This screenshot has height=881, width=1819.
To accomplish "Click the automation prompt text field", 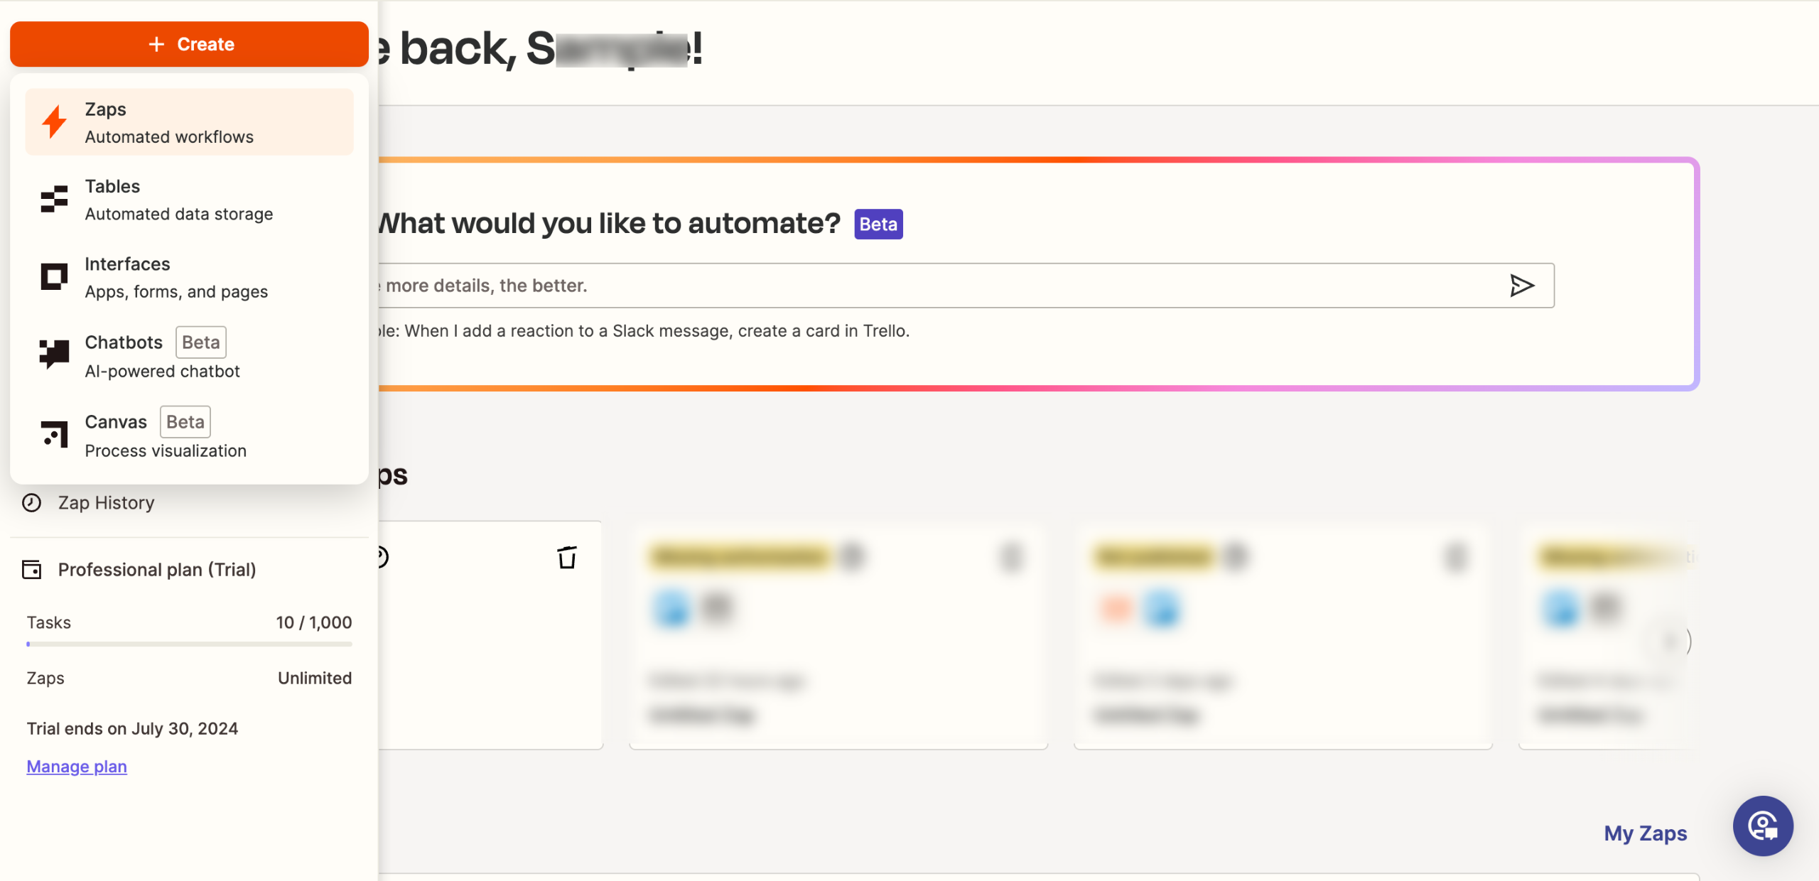I will (924, 286).
